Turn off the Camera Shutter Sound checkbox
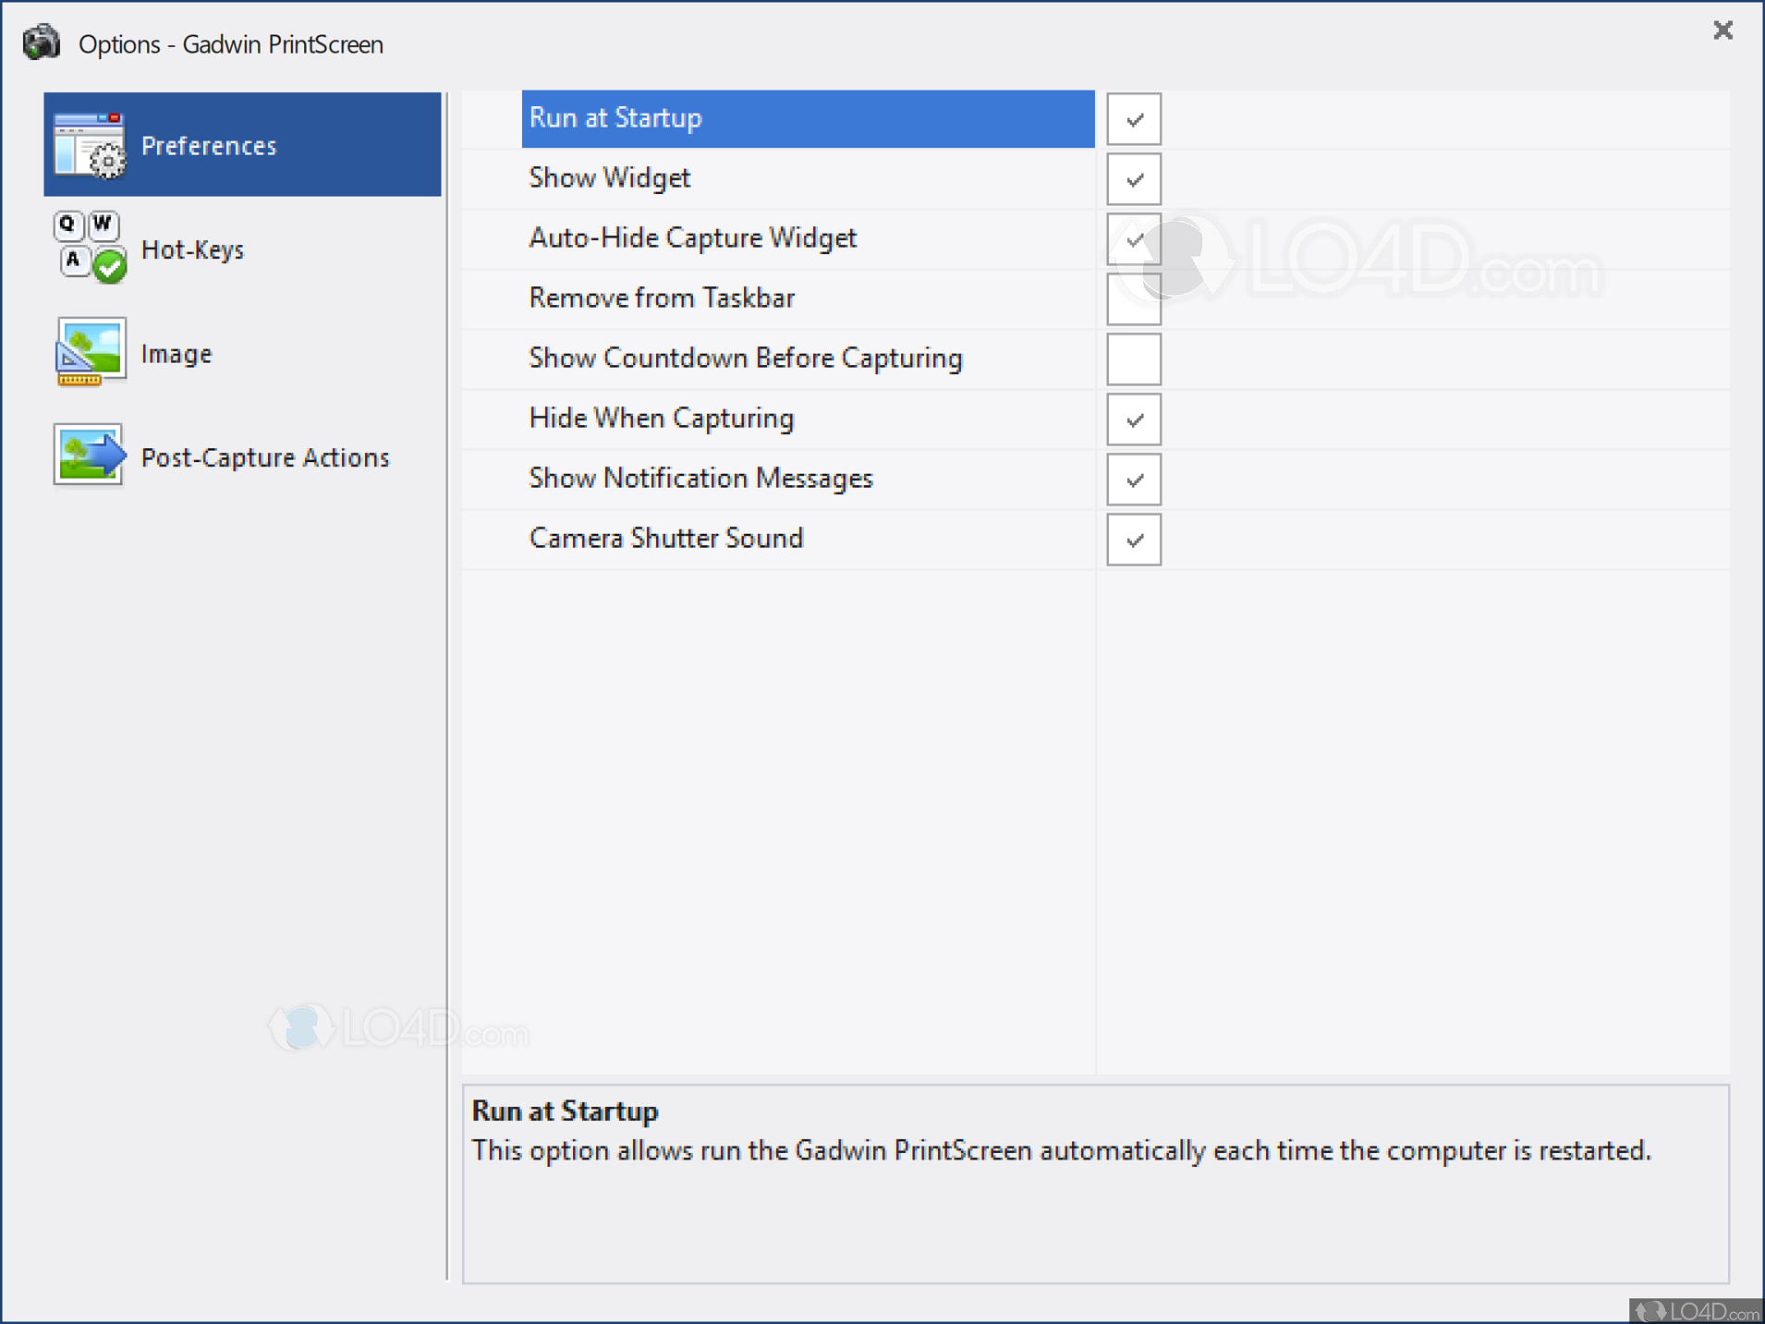The image size is (1765, 1324). (1134, 539)
